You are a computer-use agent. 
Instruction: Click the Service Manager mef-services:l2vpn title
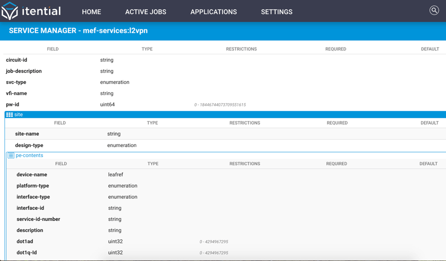point(78,31)
